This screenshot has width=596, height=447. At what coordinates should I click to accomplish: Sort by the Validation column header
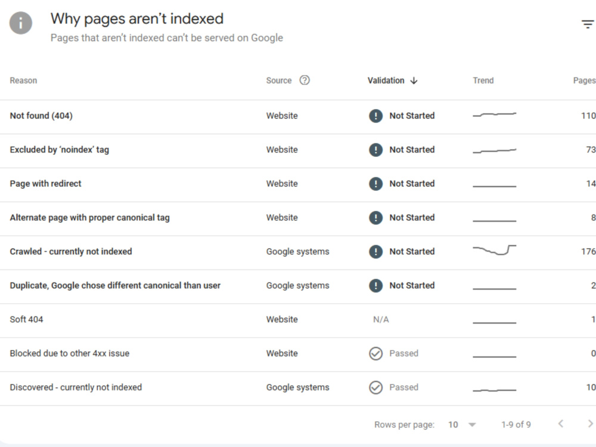click(386, 80)
